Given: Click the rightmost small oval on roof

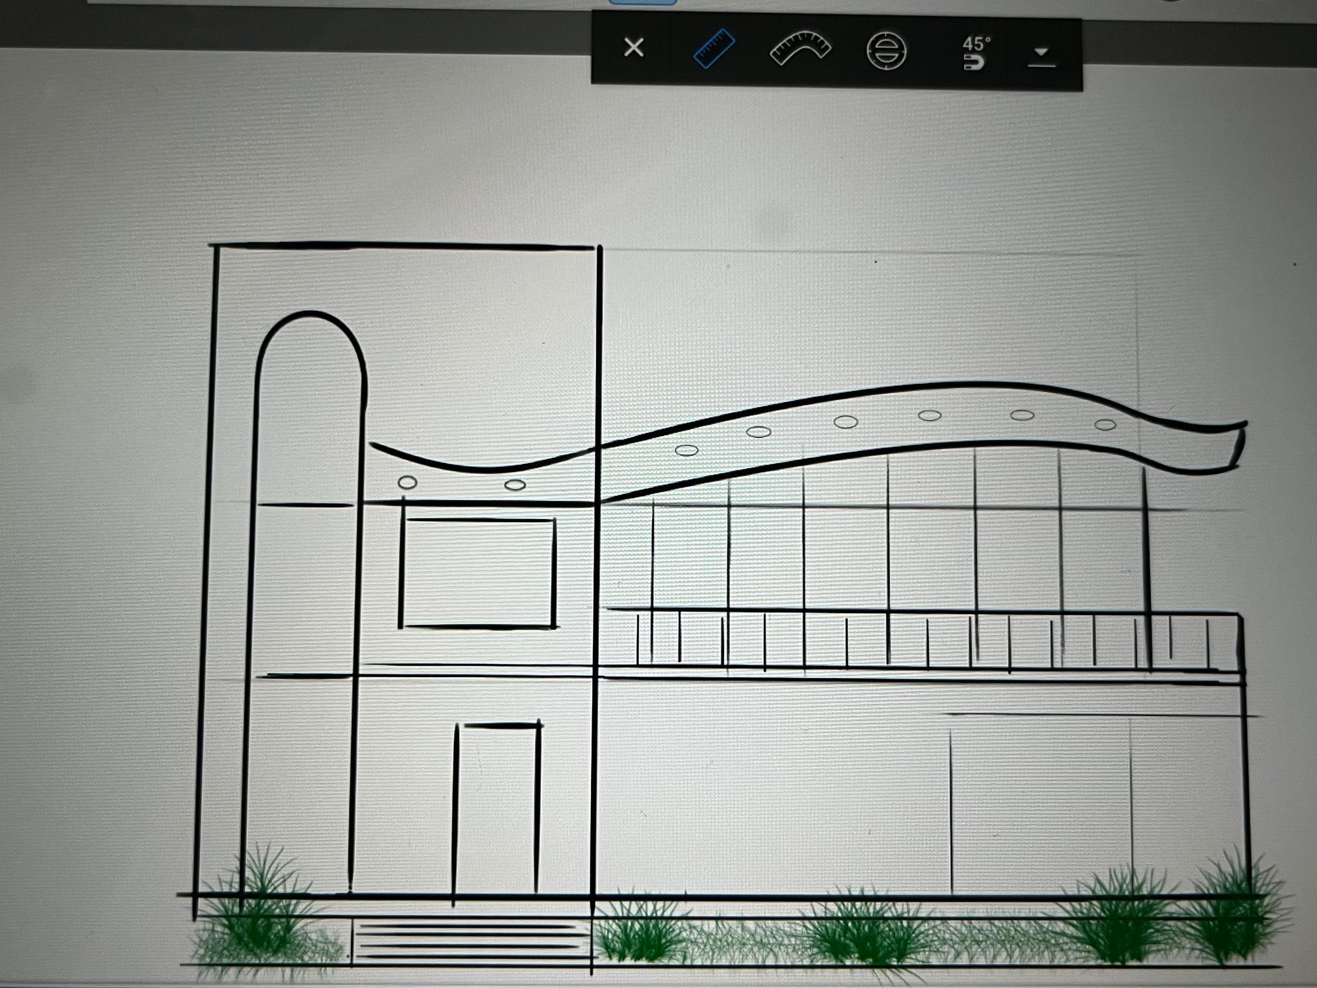Looking at the screenshot, I should point(1105,425).
